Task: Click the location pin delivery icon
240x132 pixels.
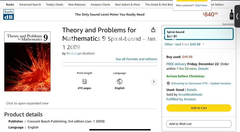Action: pos(168,83)
